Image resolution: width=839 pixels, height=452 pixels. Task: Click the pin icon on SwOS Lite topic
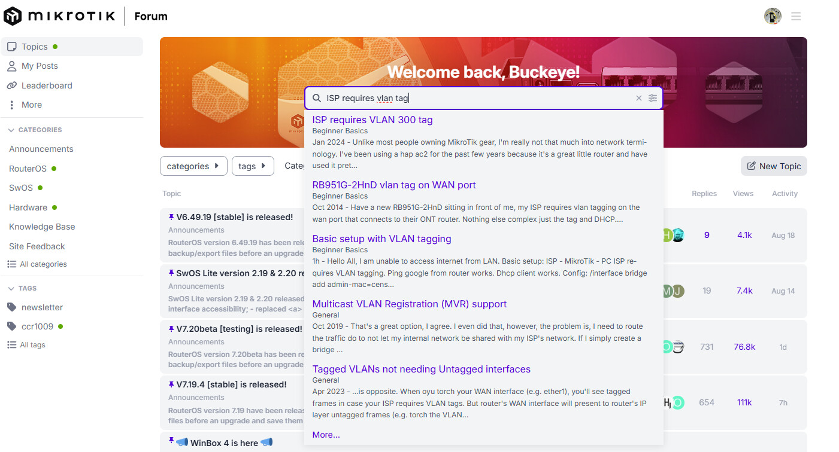(x=171, y=273)
